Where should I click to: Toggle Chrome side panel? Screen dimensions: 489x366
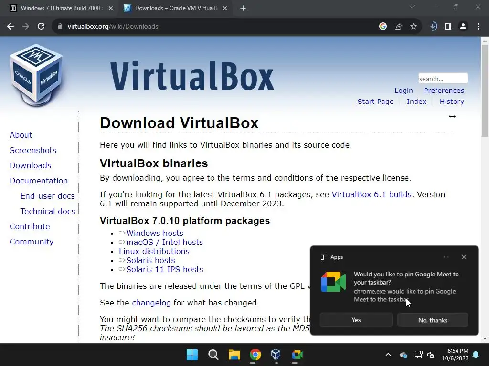coord(448,27)
